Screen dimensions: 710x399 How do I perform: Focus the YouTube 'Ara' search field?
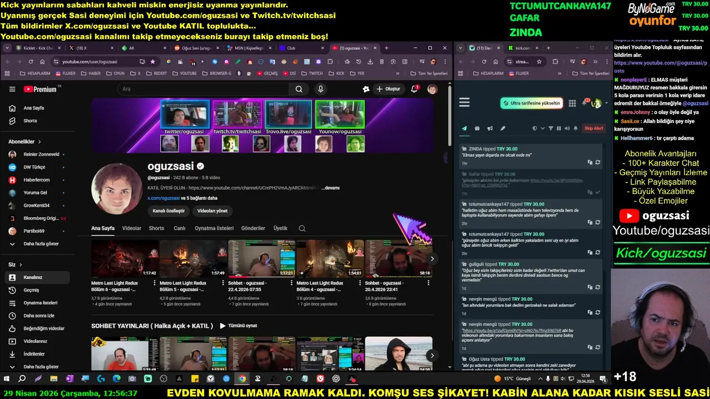point(204,89)
